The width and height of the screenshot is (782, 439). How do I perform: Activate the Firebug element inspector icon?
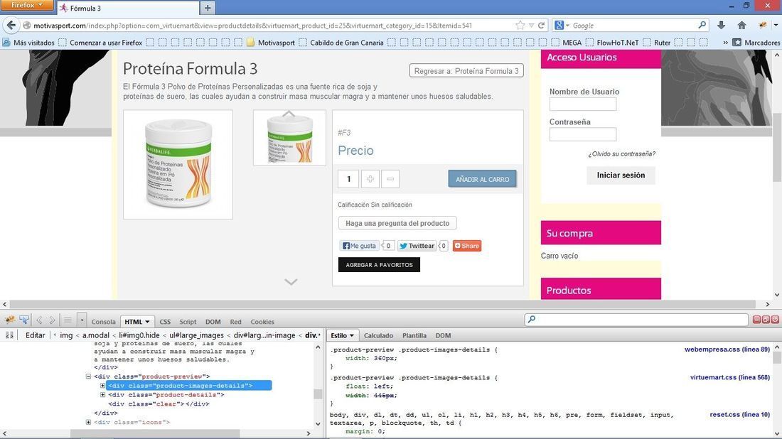(24, 320)
